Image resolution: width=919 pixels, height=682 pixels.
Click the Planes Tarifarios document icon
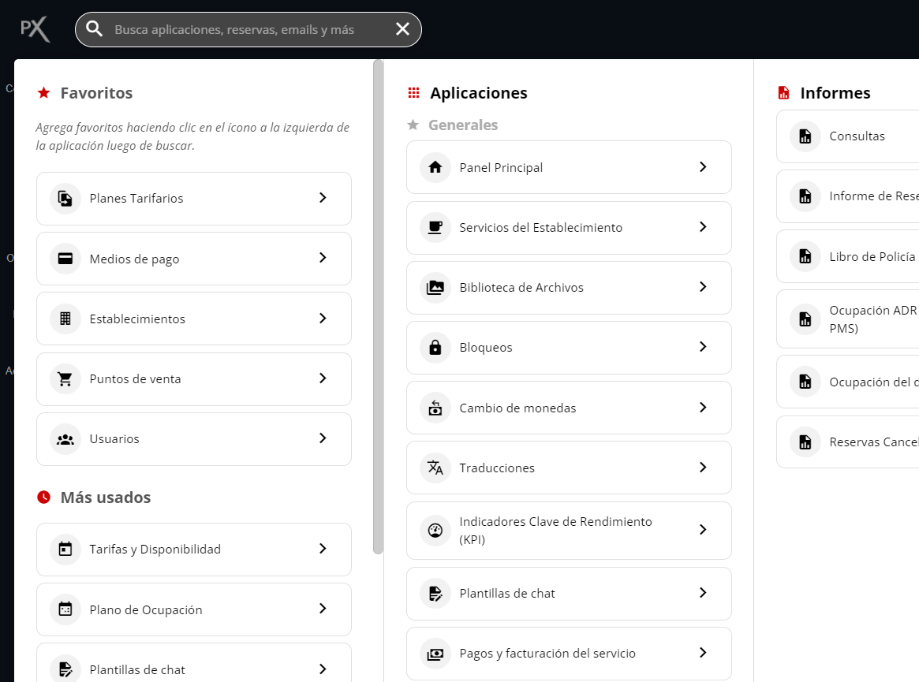point(65,199)
